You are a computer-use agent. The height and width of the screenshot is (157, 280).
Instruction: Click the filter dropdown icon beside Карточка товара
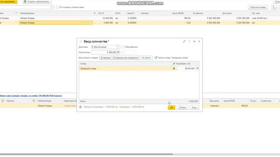274,7
